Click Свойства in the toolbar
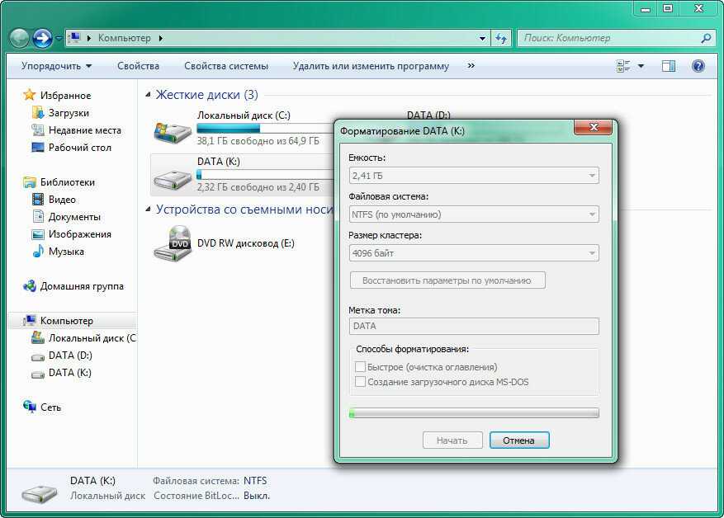This screenshot has width=724, height=518. 138,66
